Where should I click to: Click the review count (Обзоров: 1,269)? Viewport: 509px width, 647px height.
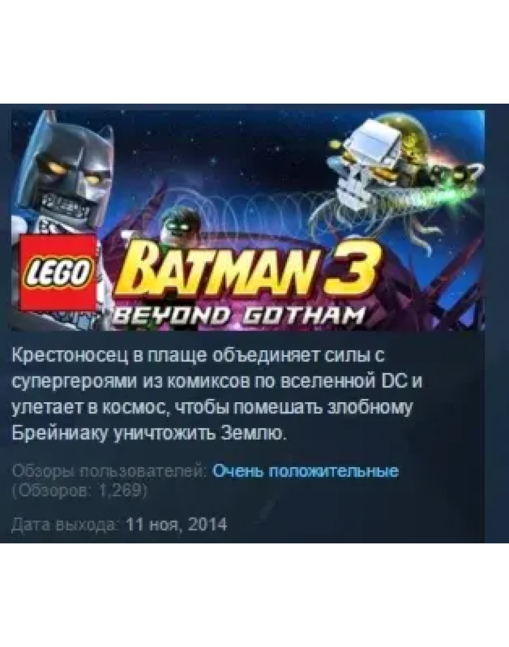point(80,491)
